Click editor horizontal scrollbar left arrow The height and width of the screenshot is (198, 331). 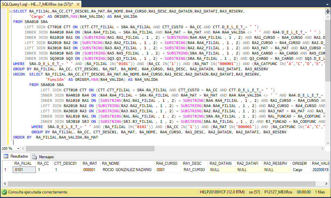(x=23, y=148)
